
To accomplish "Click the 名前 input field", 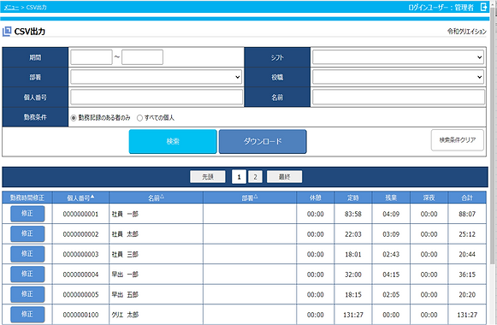I will (399, 97).
